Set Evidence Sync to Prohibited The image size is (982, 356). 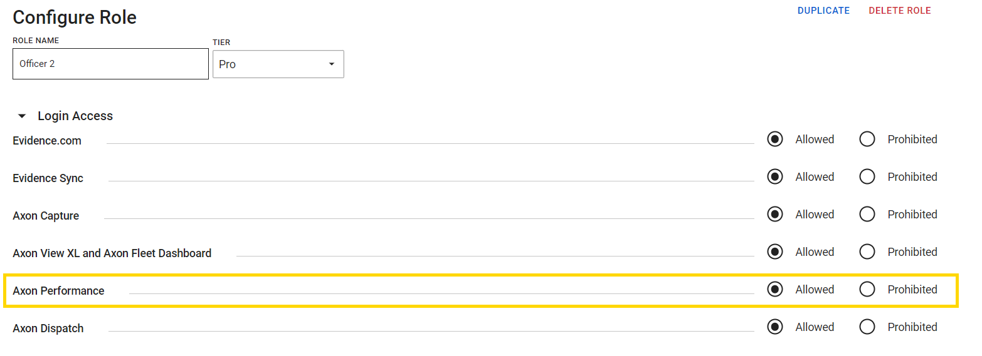pyautogui.click(x=867, y=177)
